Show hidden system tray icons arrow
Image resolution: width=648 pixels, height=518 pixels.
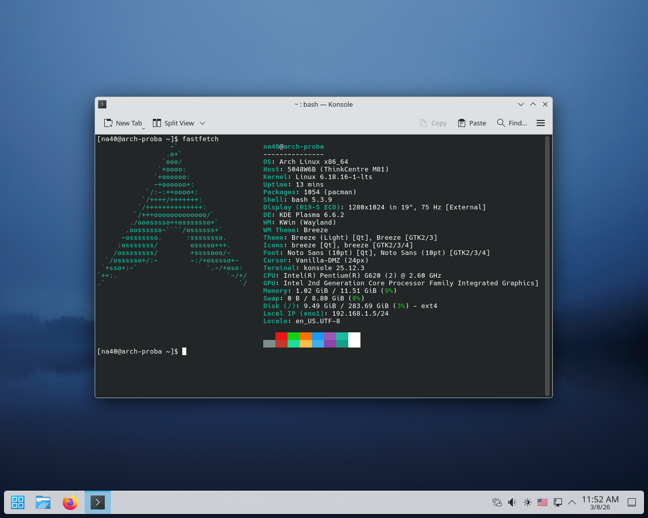point(572,502)
